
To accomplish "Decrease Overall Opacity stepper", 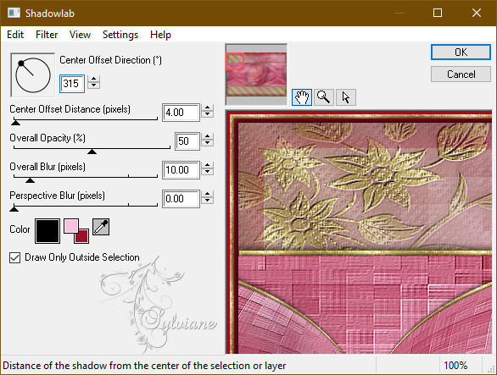I will click(x=207, y=143).
